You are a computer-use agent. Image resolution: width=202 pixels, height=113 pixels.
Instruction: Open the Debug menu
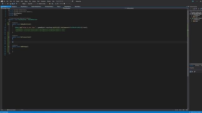[x=26, y=1]
